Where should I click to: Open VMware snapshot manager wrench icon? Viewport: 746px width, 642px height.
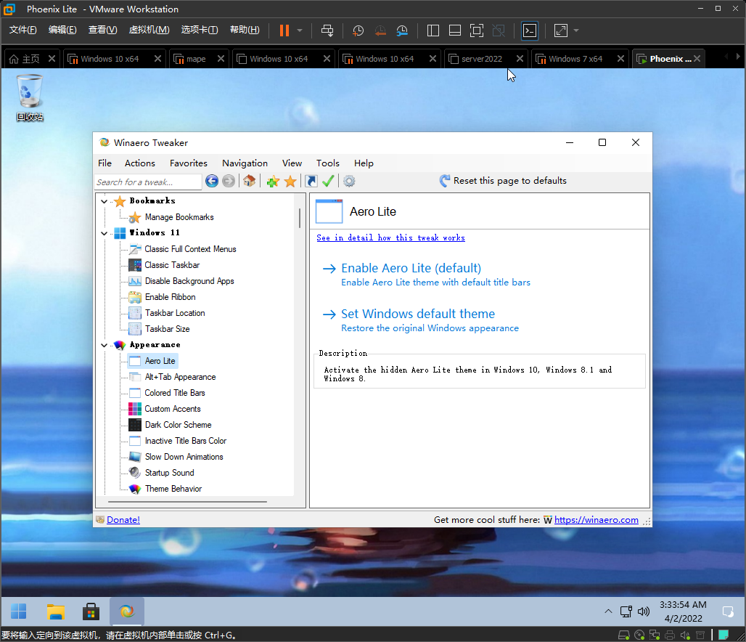pos(402,31)
